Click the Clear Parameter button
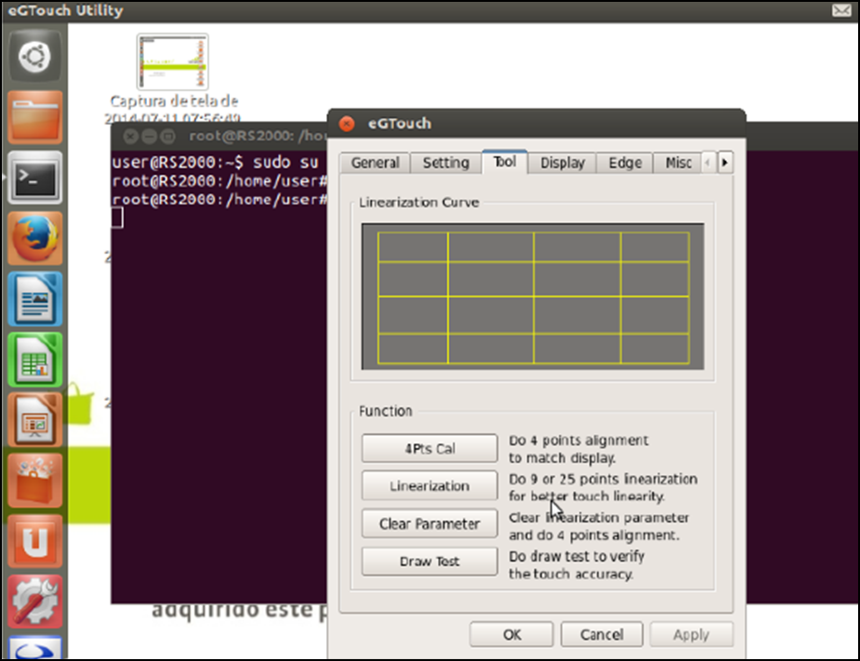 point(430,523)
